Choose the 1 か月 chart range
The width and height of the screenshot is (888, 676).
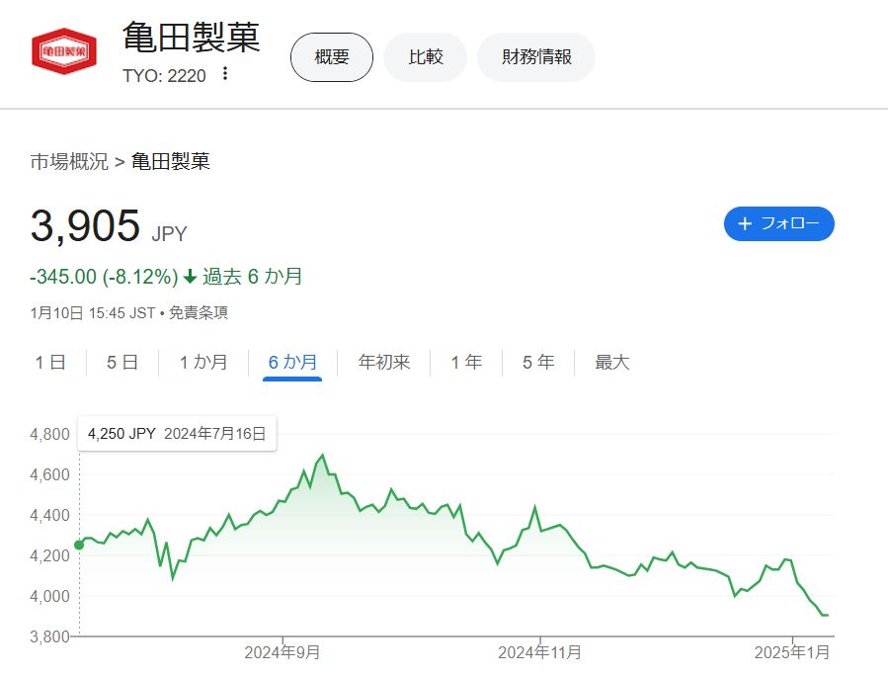click(x=203, y=362)
